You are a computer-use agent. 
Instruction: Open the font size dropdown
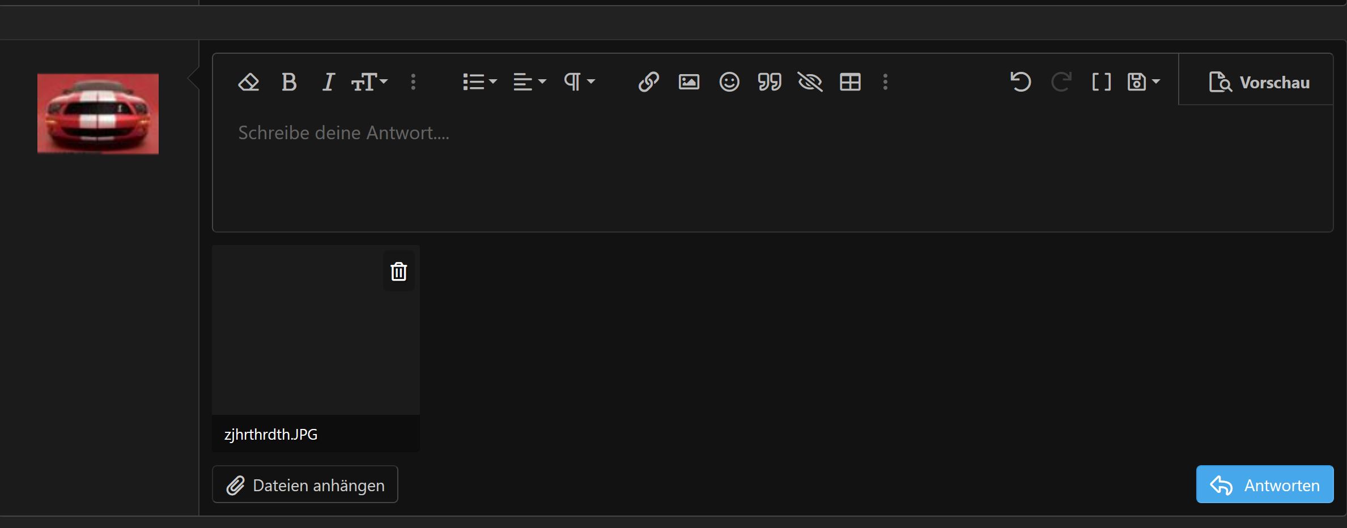click(x=369, y=83)
